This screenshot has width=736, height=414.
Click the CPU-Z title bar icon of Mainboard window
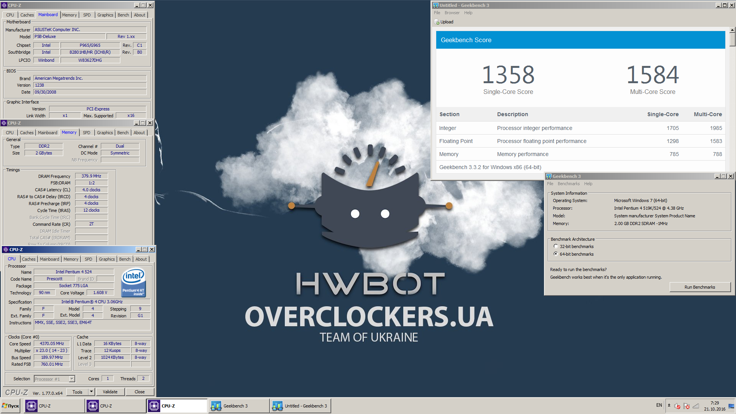[x=4, y=5]
